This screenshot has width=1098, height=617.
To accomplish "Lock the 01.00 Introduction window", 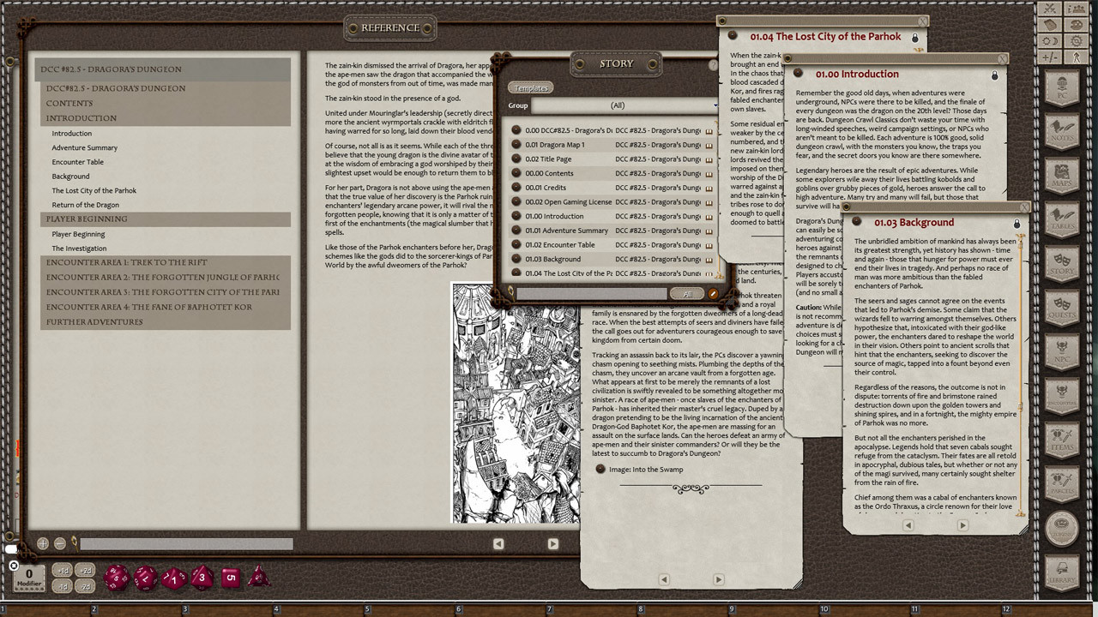I will click(x=994, y=75).
